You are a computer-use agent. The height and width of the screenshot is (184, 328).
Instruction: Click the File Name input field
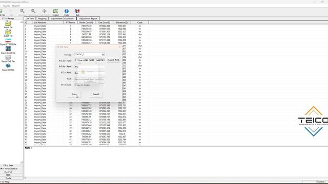[90, 73]
